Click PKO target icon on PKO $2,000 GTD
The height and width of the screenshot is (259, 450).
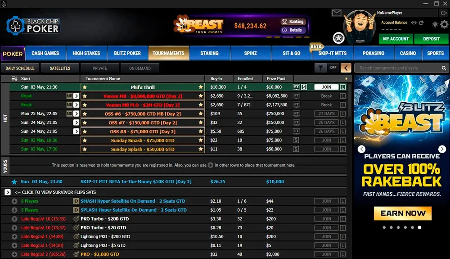pyautogui.click(x=76, y=254)
